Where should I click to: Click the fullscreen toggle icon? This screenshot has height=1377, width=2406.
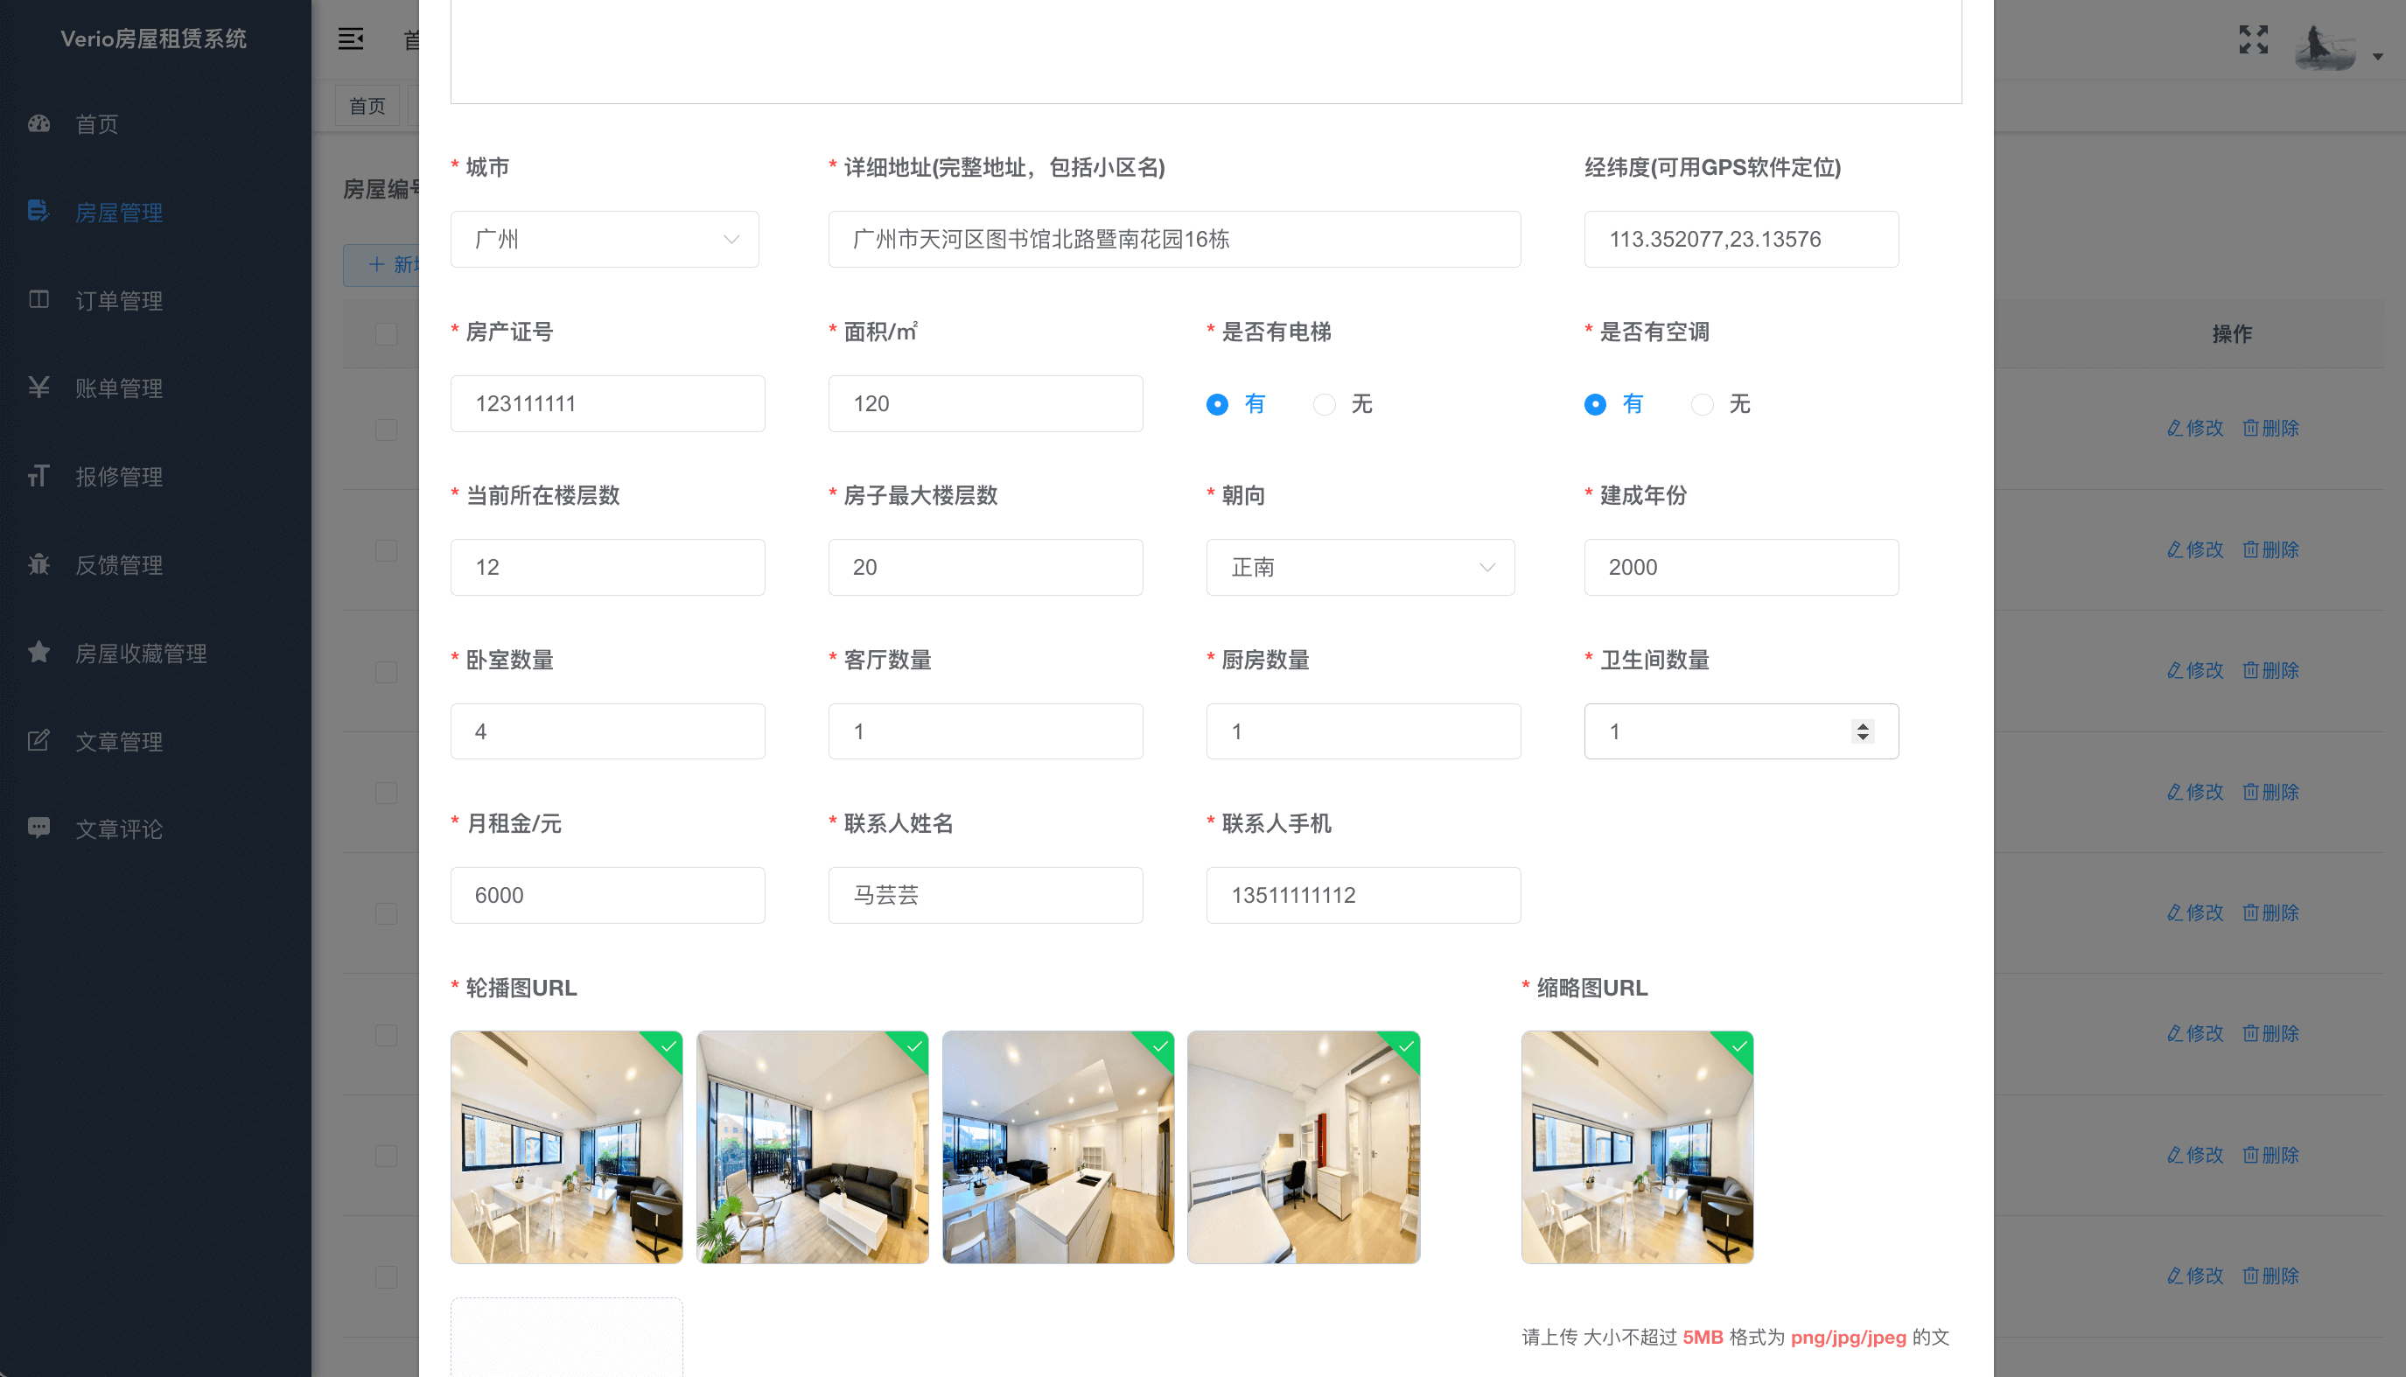click(2253, 38)
